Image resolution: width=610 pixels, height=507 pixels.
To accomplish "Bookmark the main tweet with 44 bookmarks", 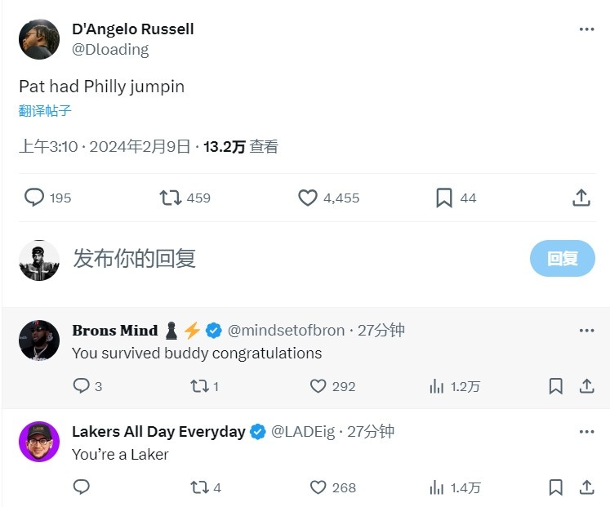I will click(x=444, y=198).
